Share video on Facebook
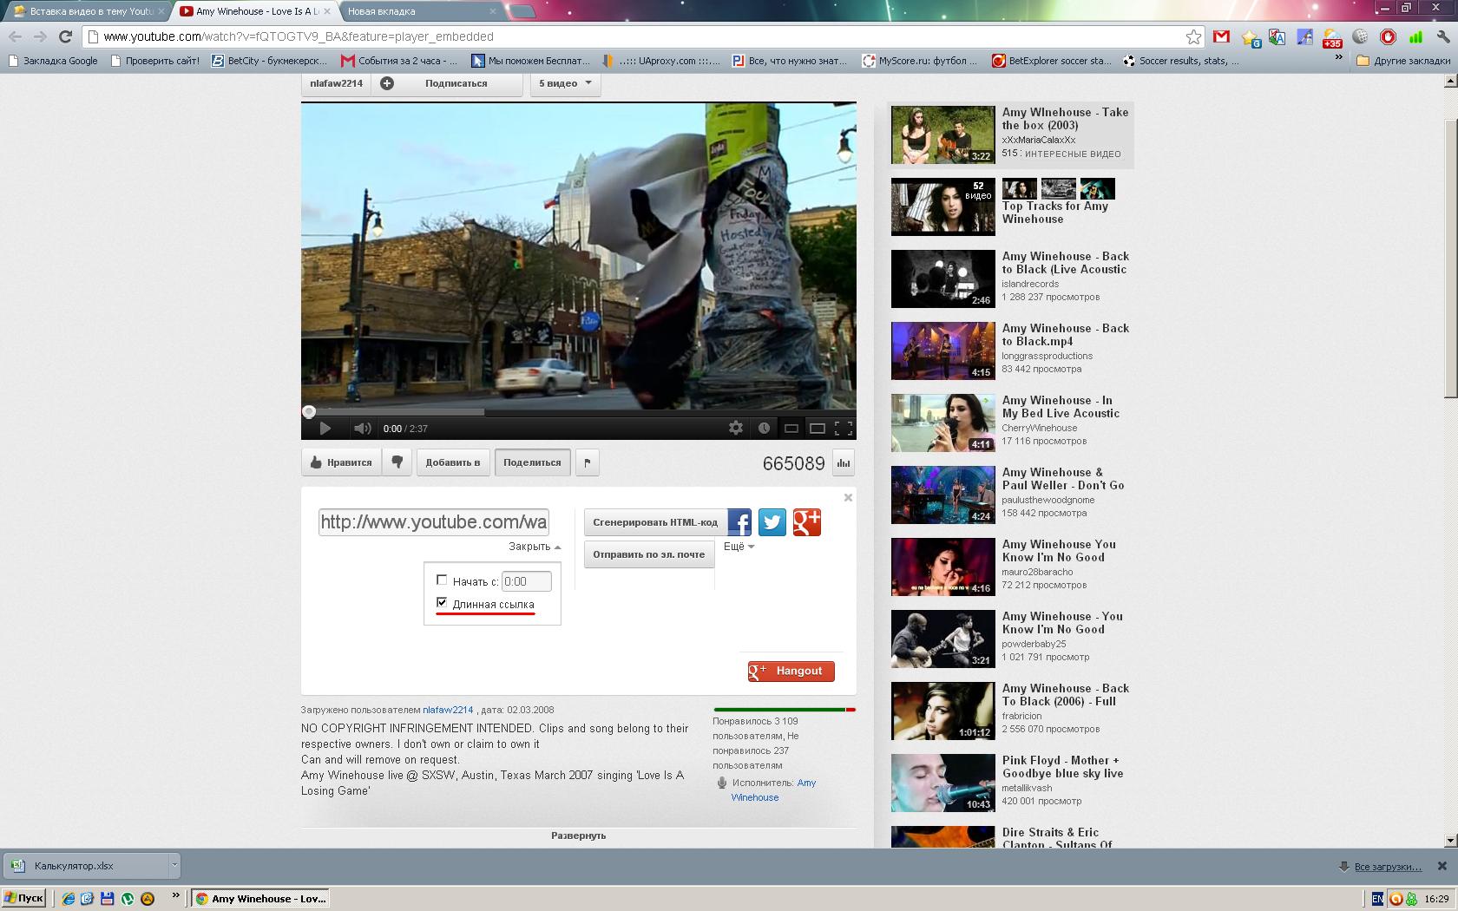Screen dimensions: 1458x911 [739, 522]
